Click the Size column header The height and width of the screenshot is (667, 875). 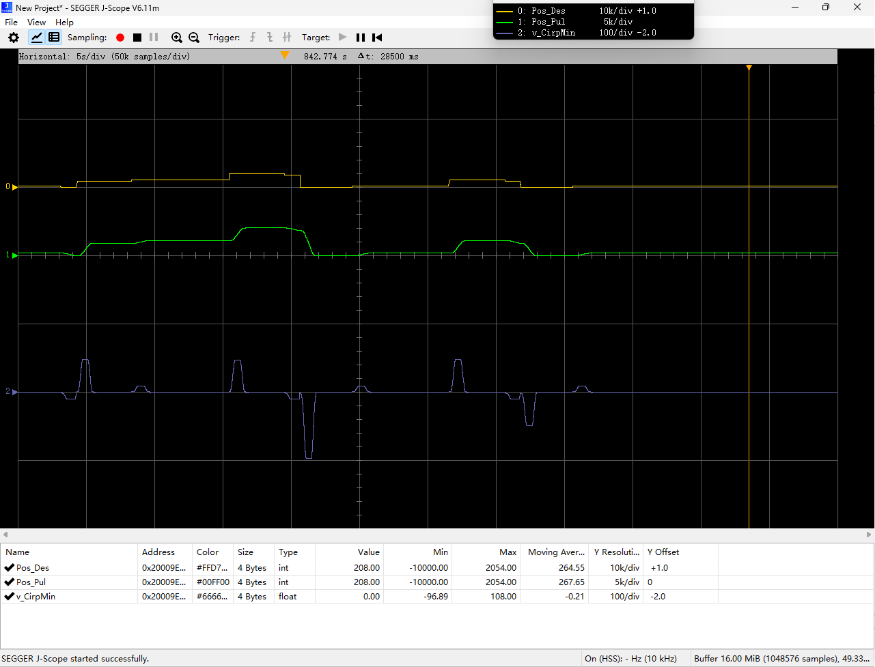point(253,552)
